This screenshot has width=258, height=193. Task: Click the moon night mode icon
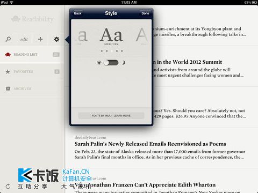point(124,63)
